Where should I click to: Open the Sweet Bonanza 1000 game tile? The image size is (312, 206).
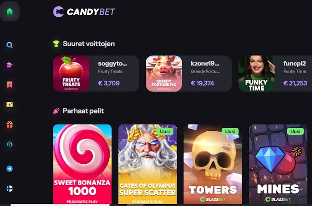pyautogui.click(x=82, y=164)
